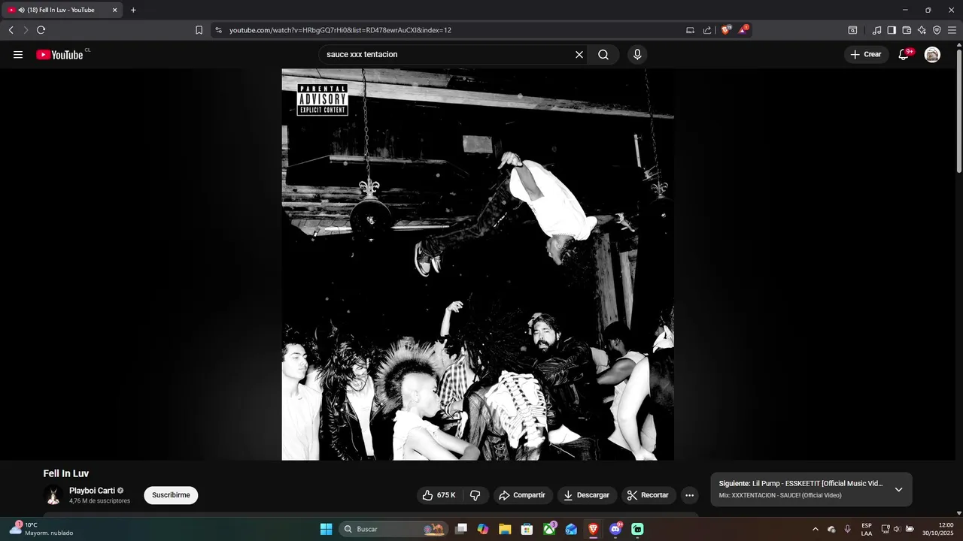Open Outlook mail from the taskbar
Viewport: 963px width, 541px height.
click(571, 529)
